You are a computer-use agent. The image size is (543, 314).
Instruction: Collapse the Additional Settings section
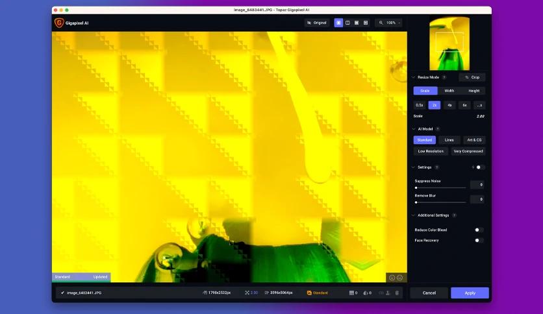414,215
